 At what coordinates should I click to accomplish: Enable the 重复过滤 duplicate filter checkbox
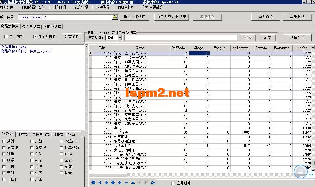173,183
